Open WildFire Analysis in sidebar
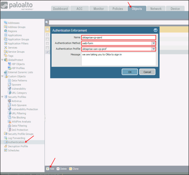 tap(9, 122)
